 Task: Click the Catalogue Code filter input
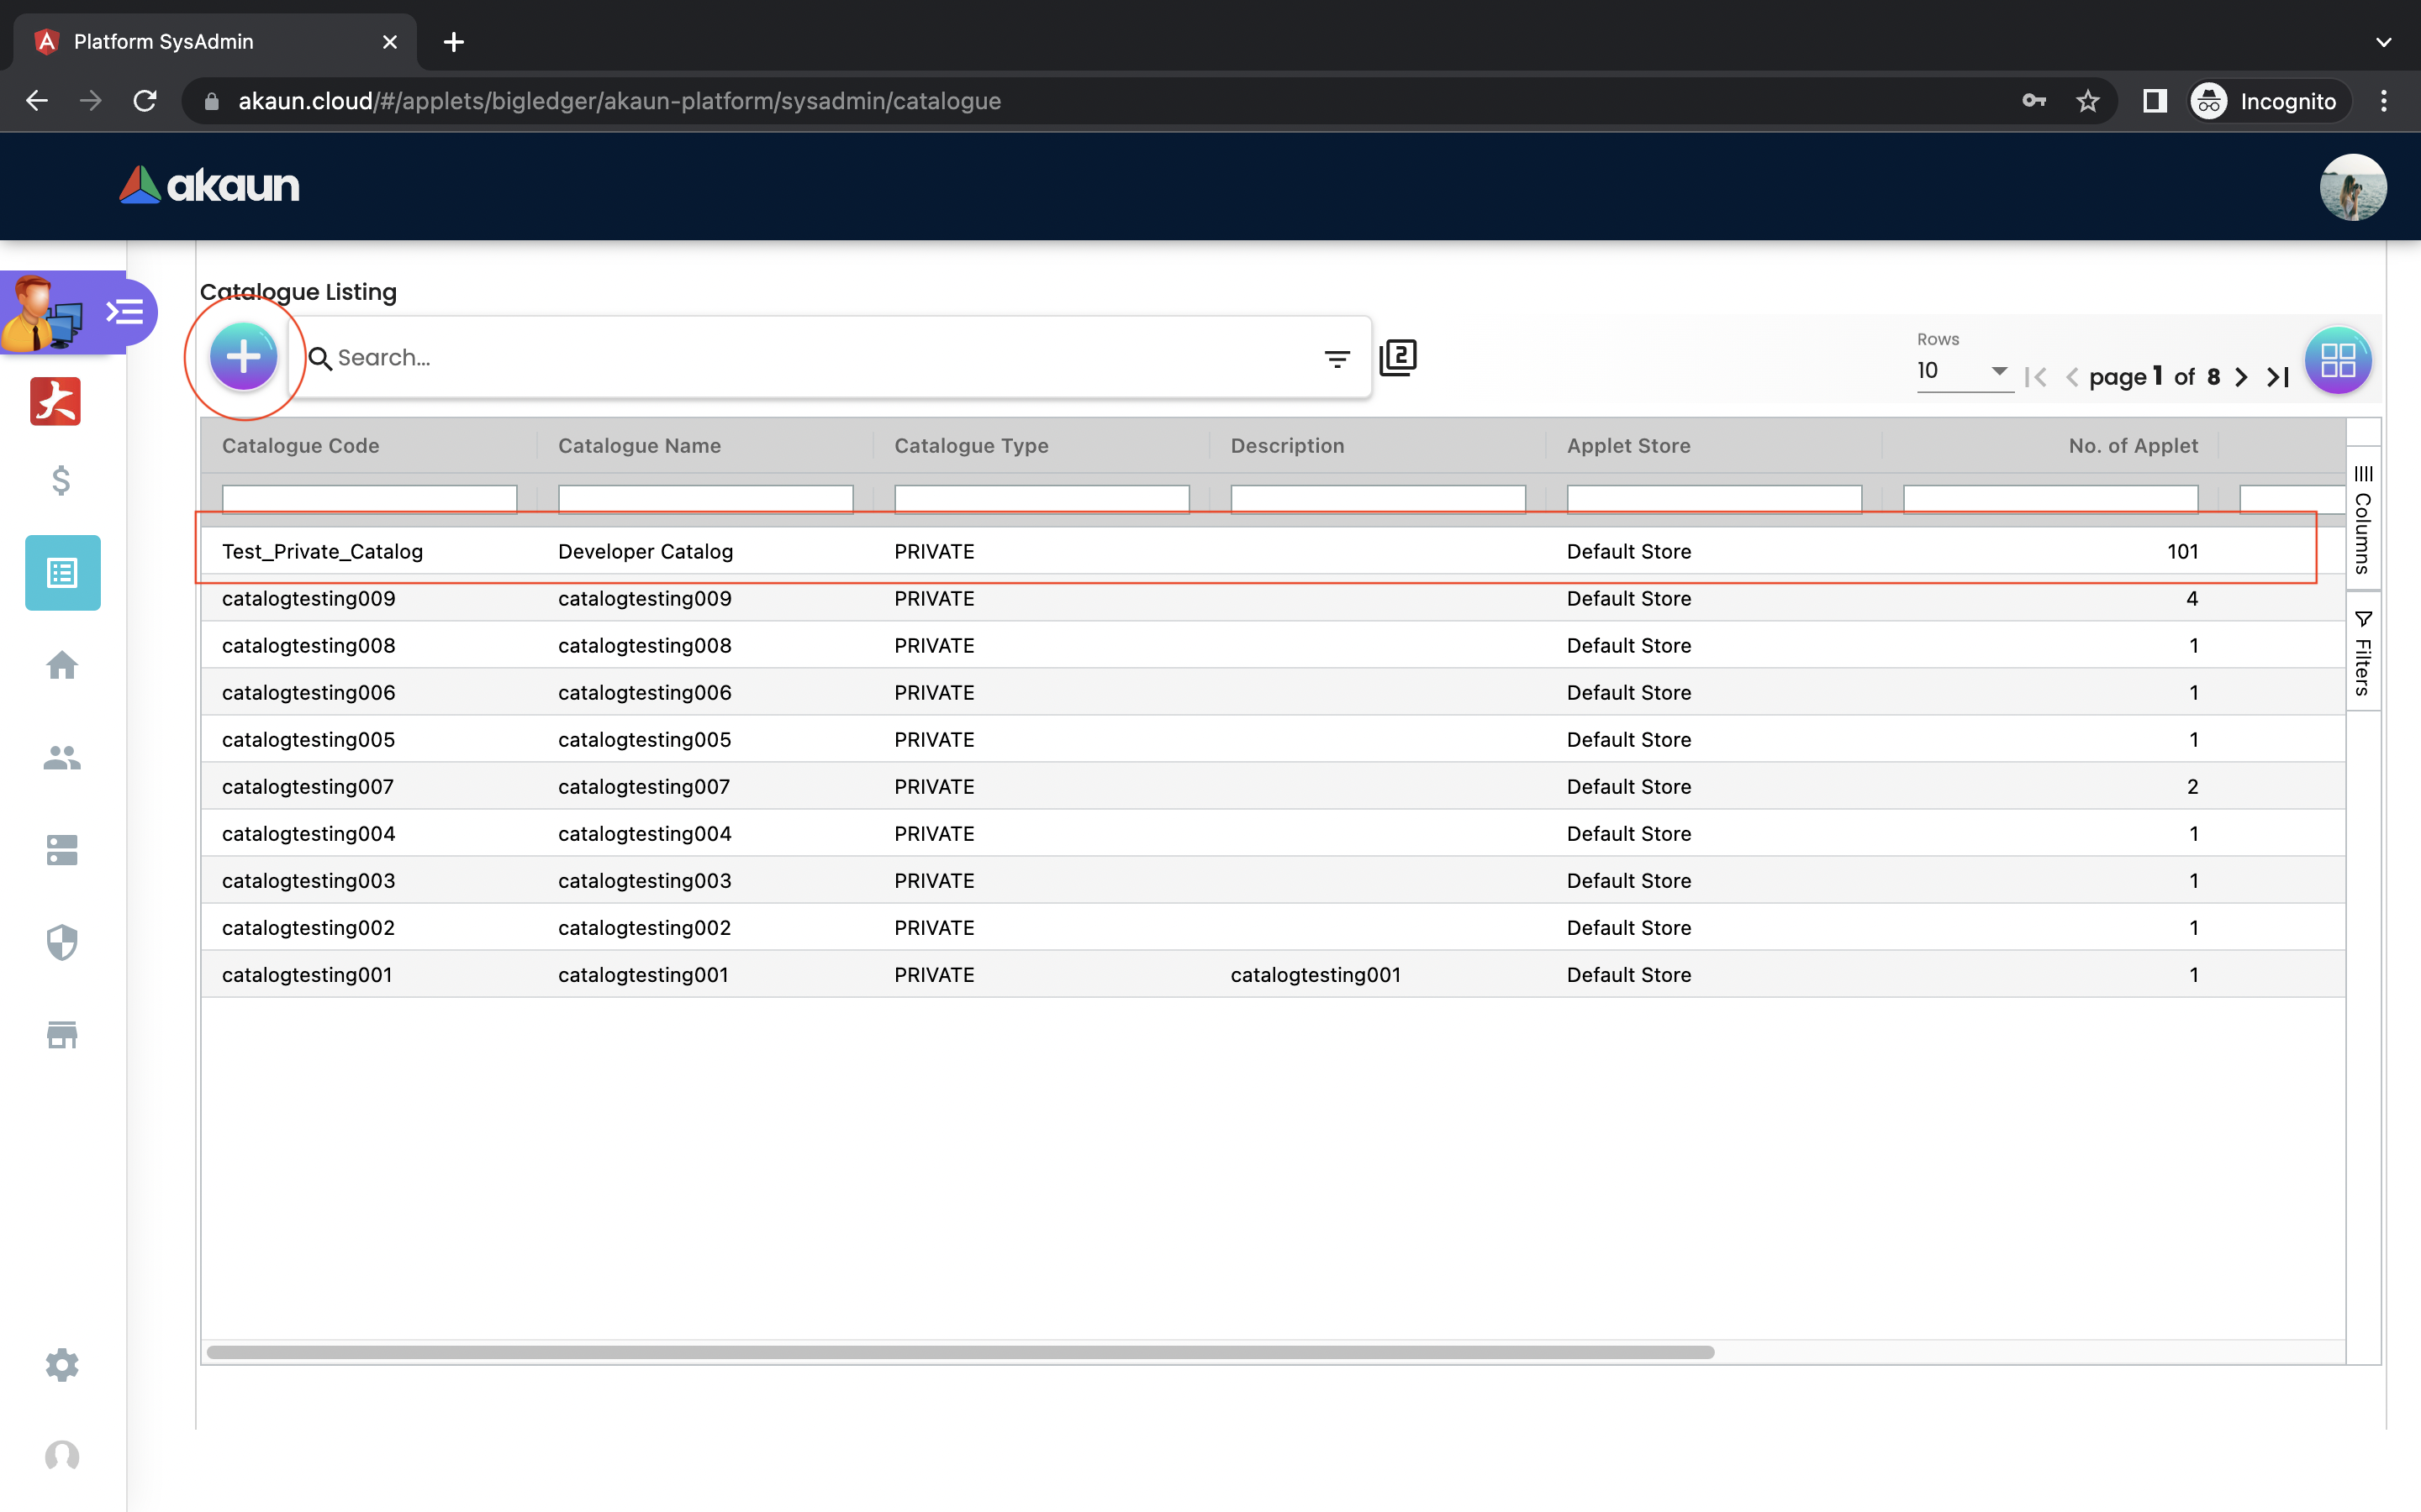pos(369,497)
